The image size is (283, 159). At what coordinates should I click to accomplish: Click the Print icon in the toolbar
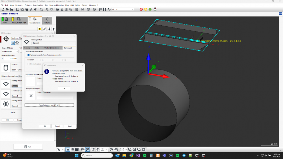(58, 9)
